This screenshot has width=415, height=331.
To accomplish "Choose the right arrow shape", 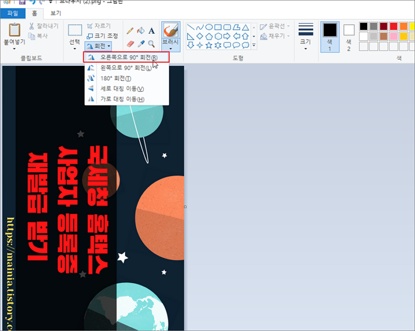I will [227, 36].
